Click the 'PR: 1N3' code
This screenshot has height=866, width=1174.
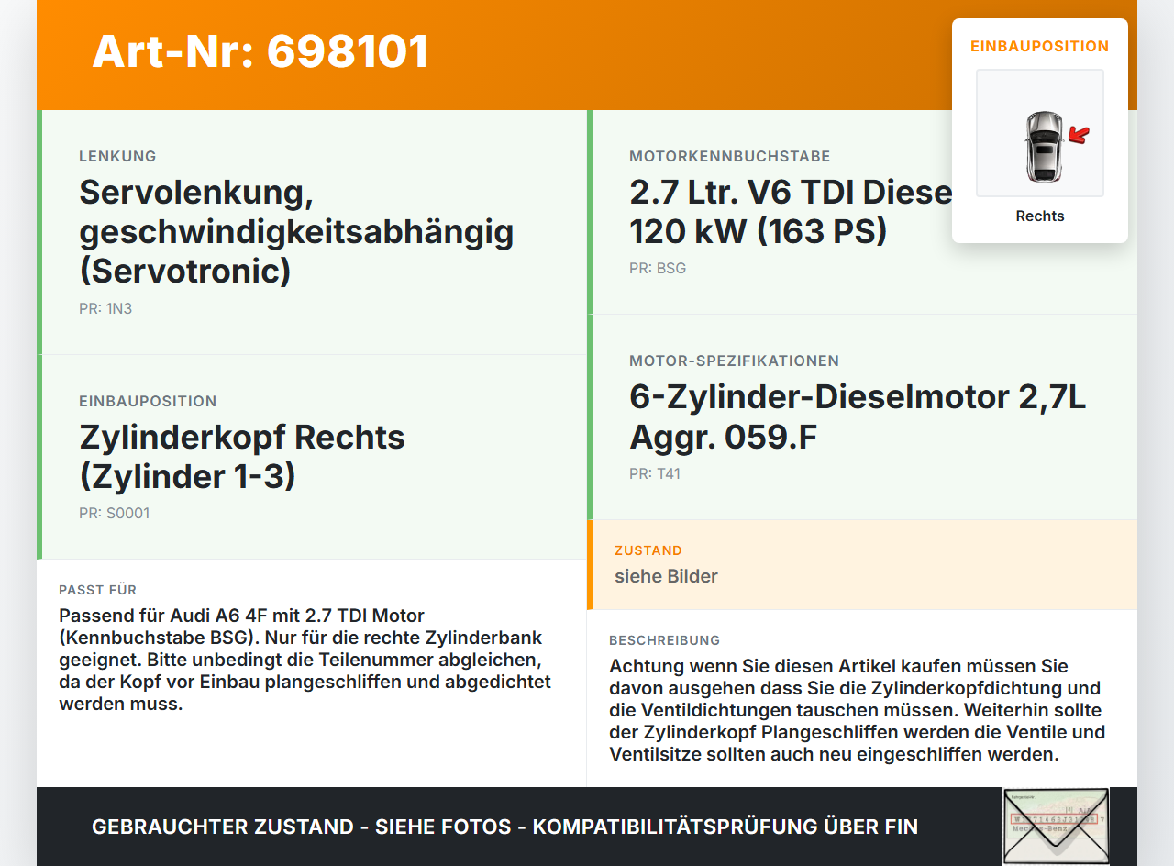point(105,309)
